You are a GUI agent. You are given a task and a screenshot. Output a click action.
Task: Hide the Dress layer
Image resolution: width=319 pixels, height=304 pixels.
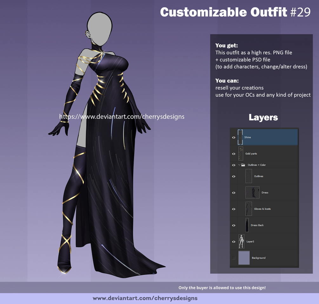tap(234, 193)
